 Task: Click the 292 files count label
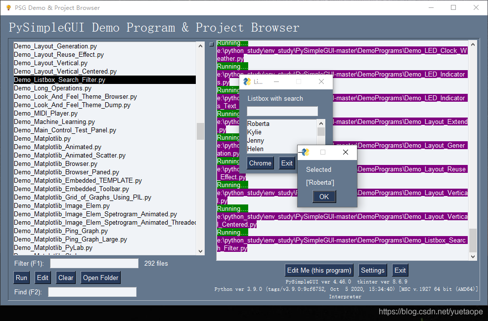[x=156, y=263]
